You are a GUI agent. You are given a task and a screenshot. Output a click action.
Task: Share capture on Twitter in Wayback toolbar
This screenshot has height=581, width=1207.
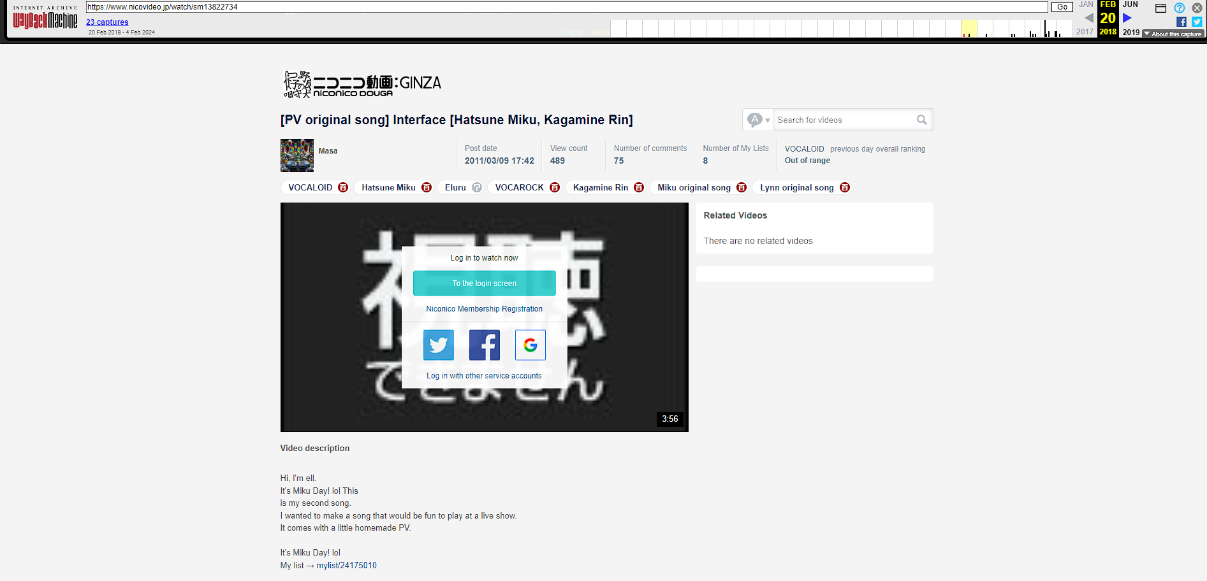click(x=1197, y=22)
